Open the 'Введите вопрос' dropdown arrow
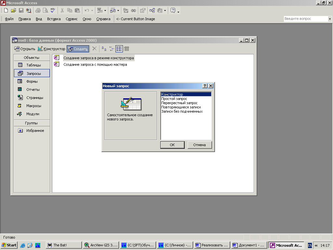This screenshot has width=333, height=250. click(x=330, y=19)
